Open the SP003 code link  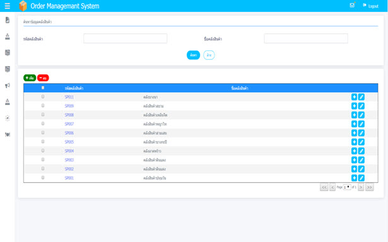69,160
